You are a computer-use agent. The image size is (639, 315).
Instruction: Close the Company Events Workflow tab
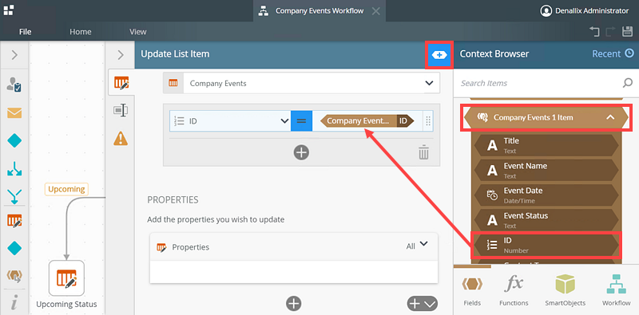[375, 11]
